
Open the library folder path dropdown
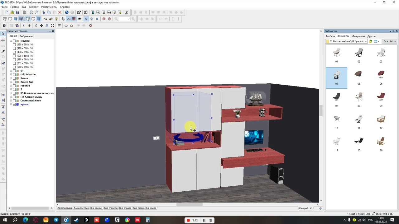366,41
